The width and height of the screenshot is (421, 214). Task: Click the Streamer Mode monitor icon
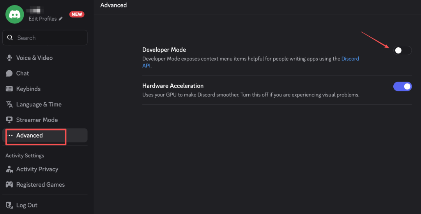click(x=9, y=120)
